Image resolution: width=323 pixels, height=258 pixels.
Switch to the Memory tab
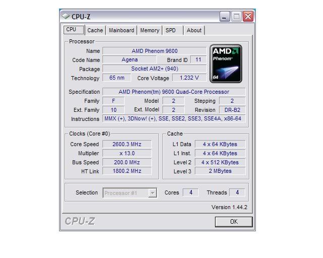click(150, 30)
